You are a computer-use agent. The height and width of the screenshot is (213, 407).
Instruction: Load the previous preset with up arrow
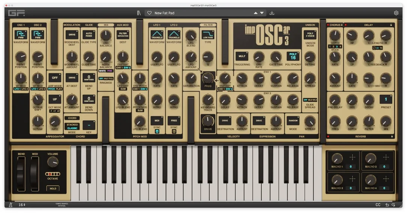coord(256,13)
